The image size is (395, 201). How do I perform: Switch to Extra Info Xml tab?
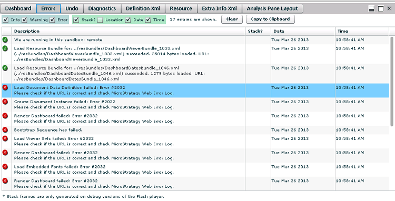pyautogui.click(x=220, y=8)
